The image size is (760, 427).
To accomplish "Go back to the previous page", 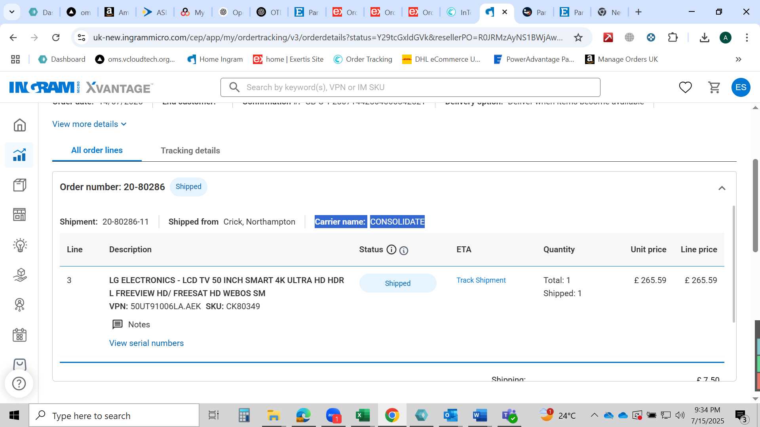I will point(13,38).
